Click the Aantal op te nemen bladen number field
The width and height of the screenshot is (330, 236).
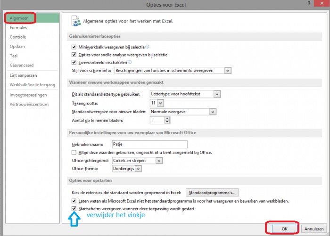[x=157, y=120]
